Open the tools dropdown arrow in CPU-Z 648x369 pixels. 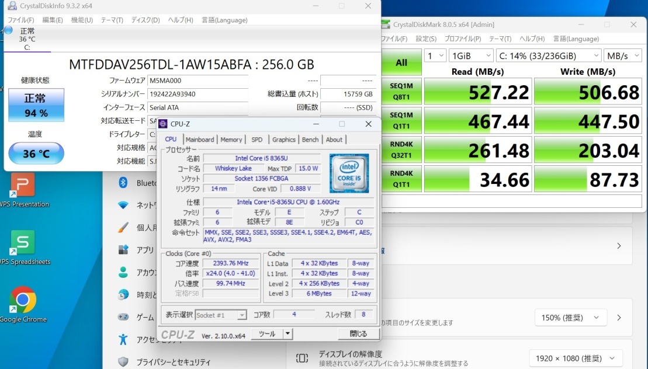(287, 333)
